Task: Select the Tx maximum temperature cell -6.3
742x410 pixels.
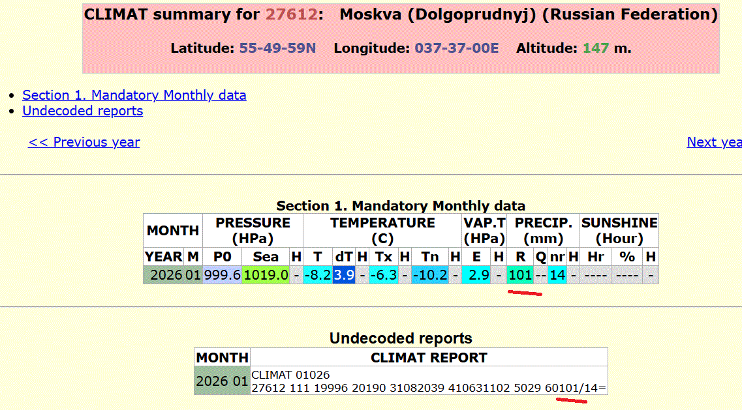Action: click(384, 275)
